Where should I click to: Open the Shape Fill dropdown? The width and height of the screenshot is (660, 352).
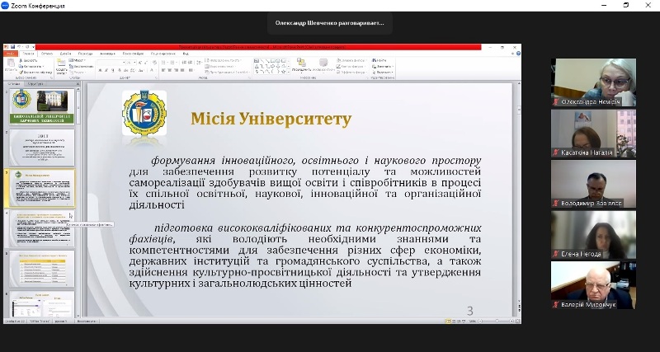point(351,60)
